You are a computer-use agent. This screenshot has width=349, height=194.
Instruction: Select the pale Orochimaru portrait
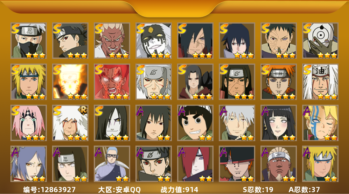112,123
